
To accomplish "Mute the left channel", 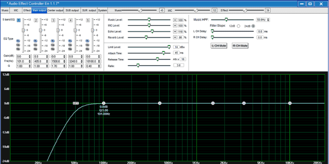I will click(219, 46).
